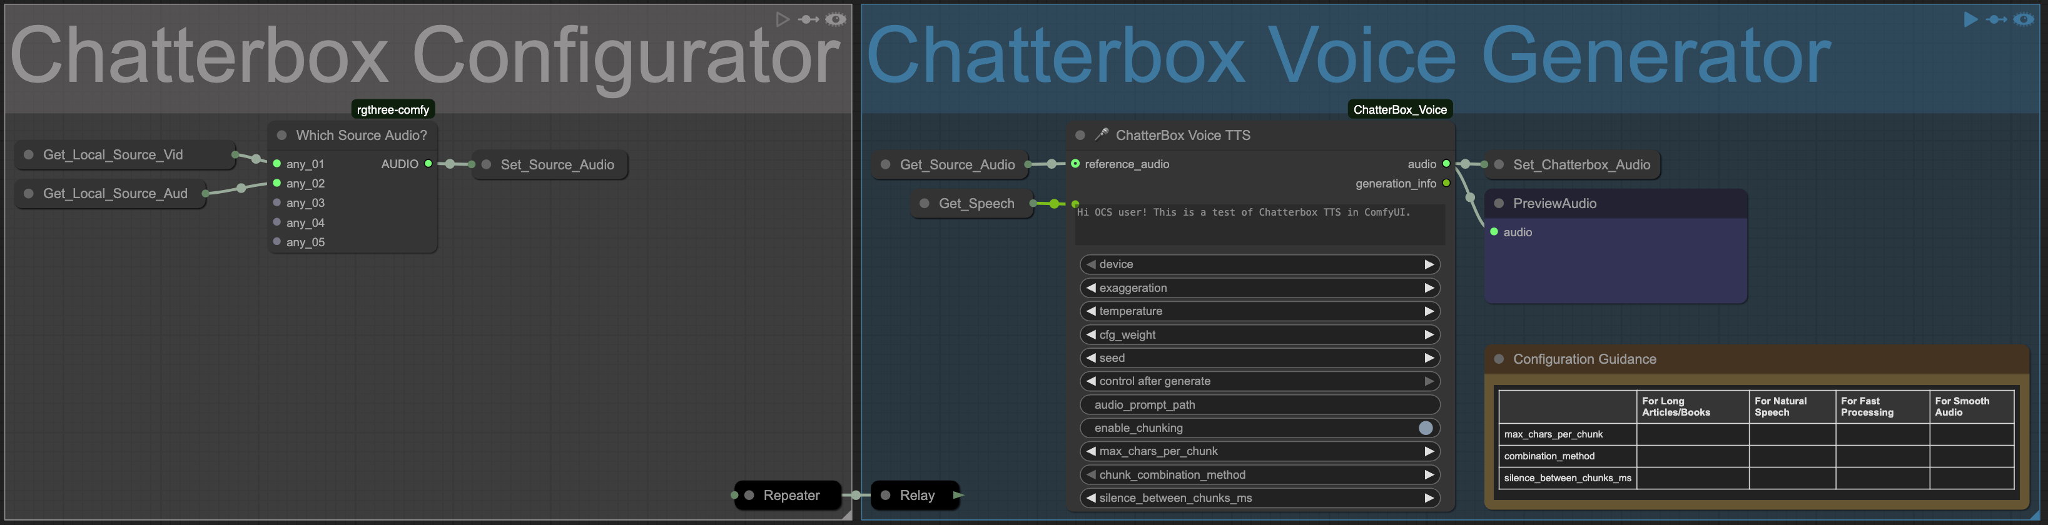Collapse the Get_Local_Source_Vid node via its dot
This screenshot has height=525, width=2048.
coord(29,155)
